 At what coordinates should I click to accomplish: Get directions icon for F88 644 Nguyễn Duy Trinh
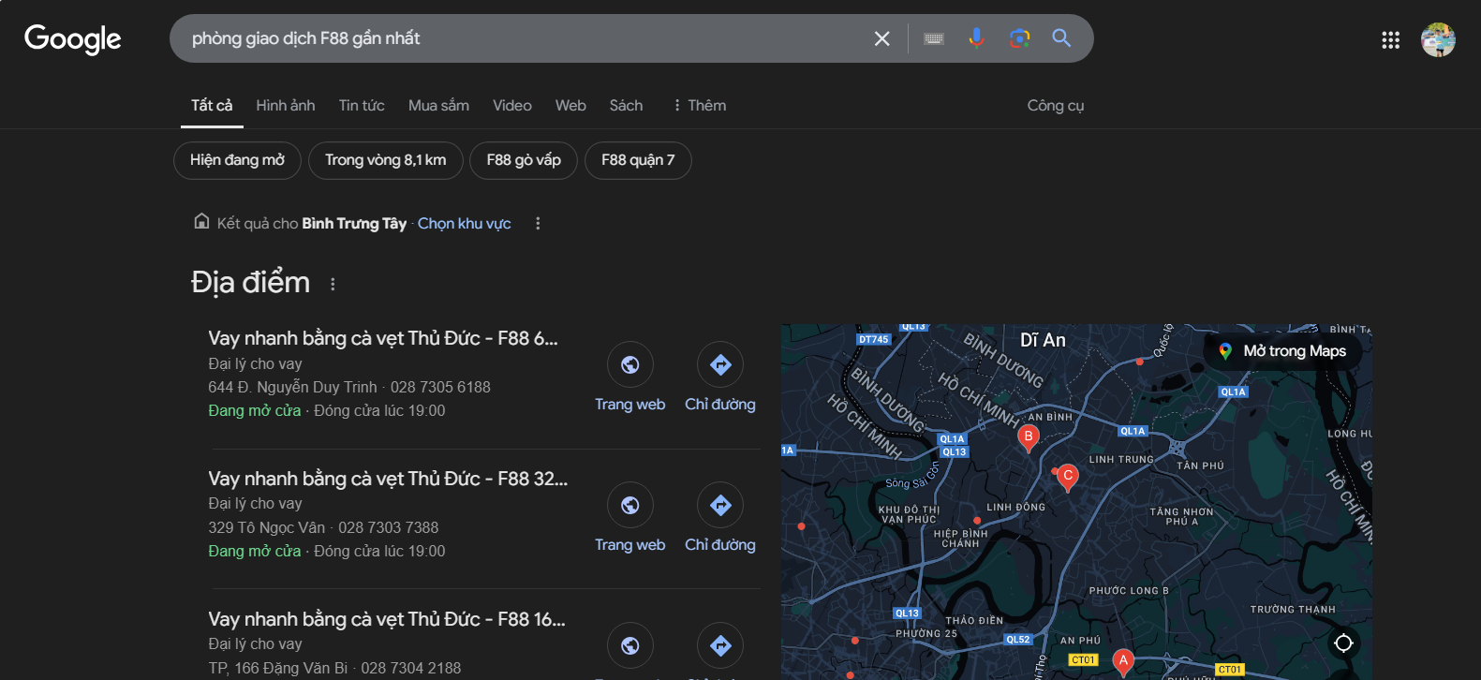[720, 364]
